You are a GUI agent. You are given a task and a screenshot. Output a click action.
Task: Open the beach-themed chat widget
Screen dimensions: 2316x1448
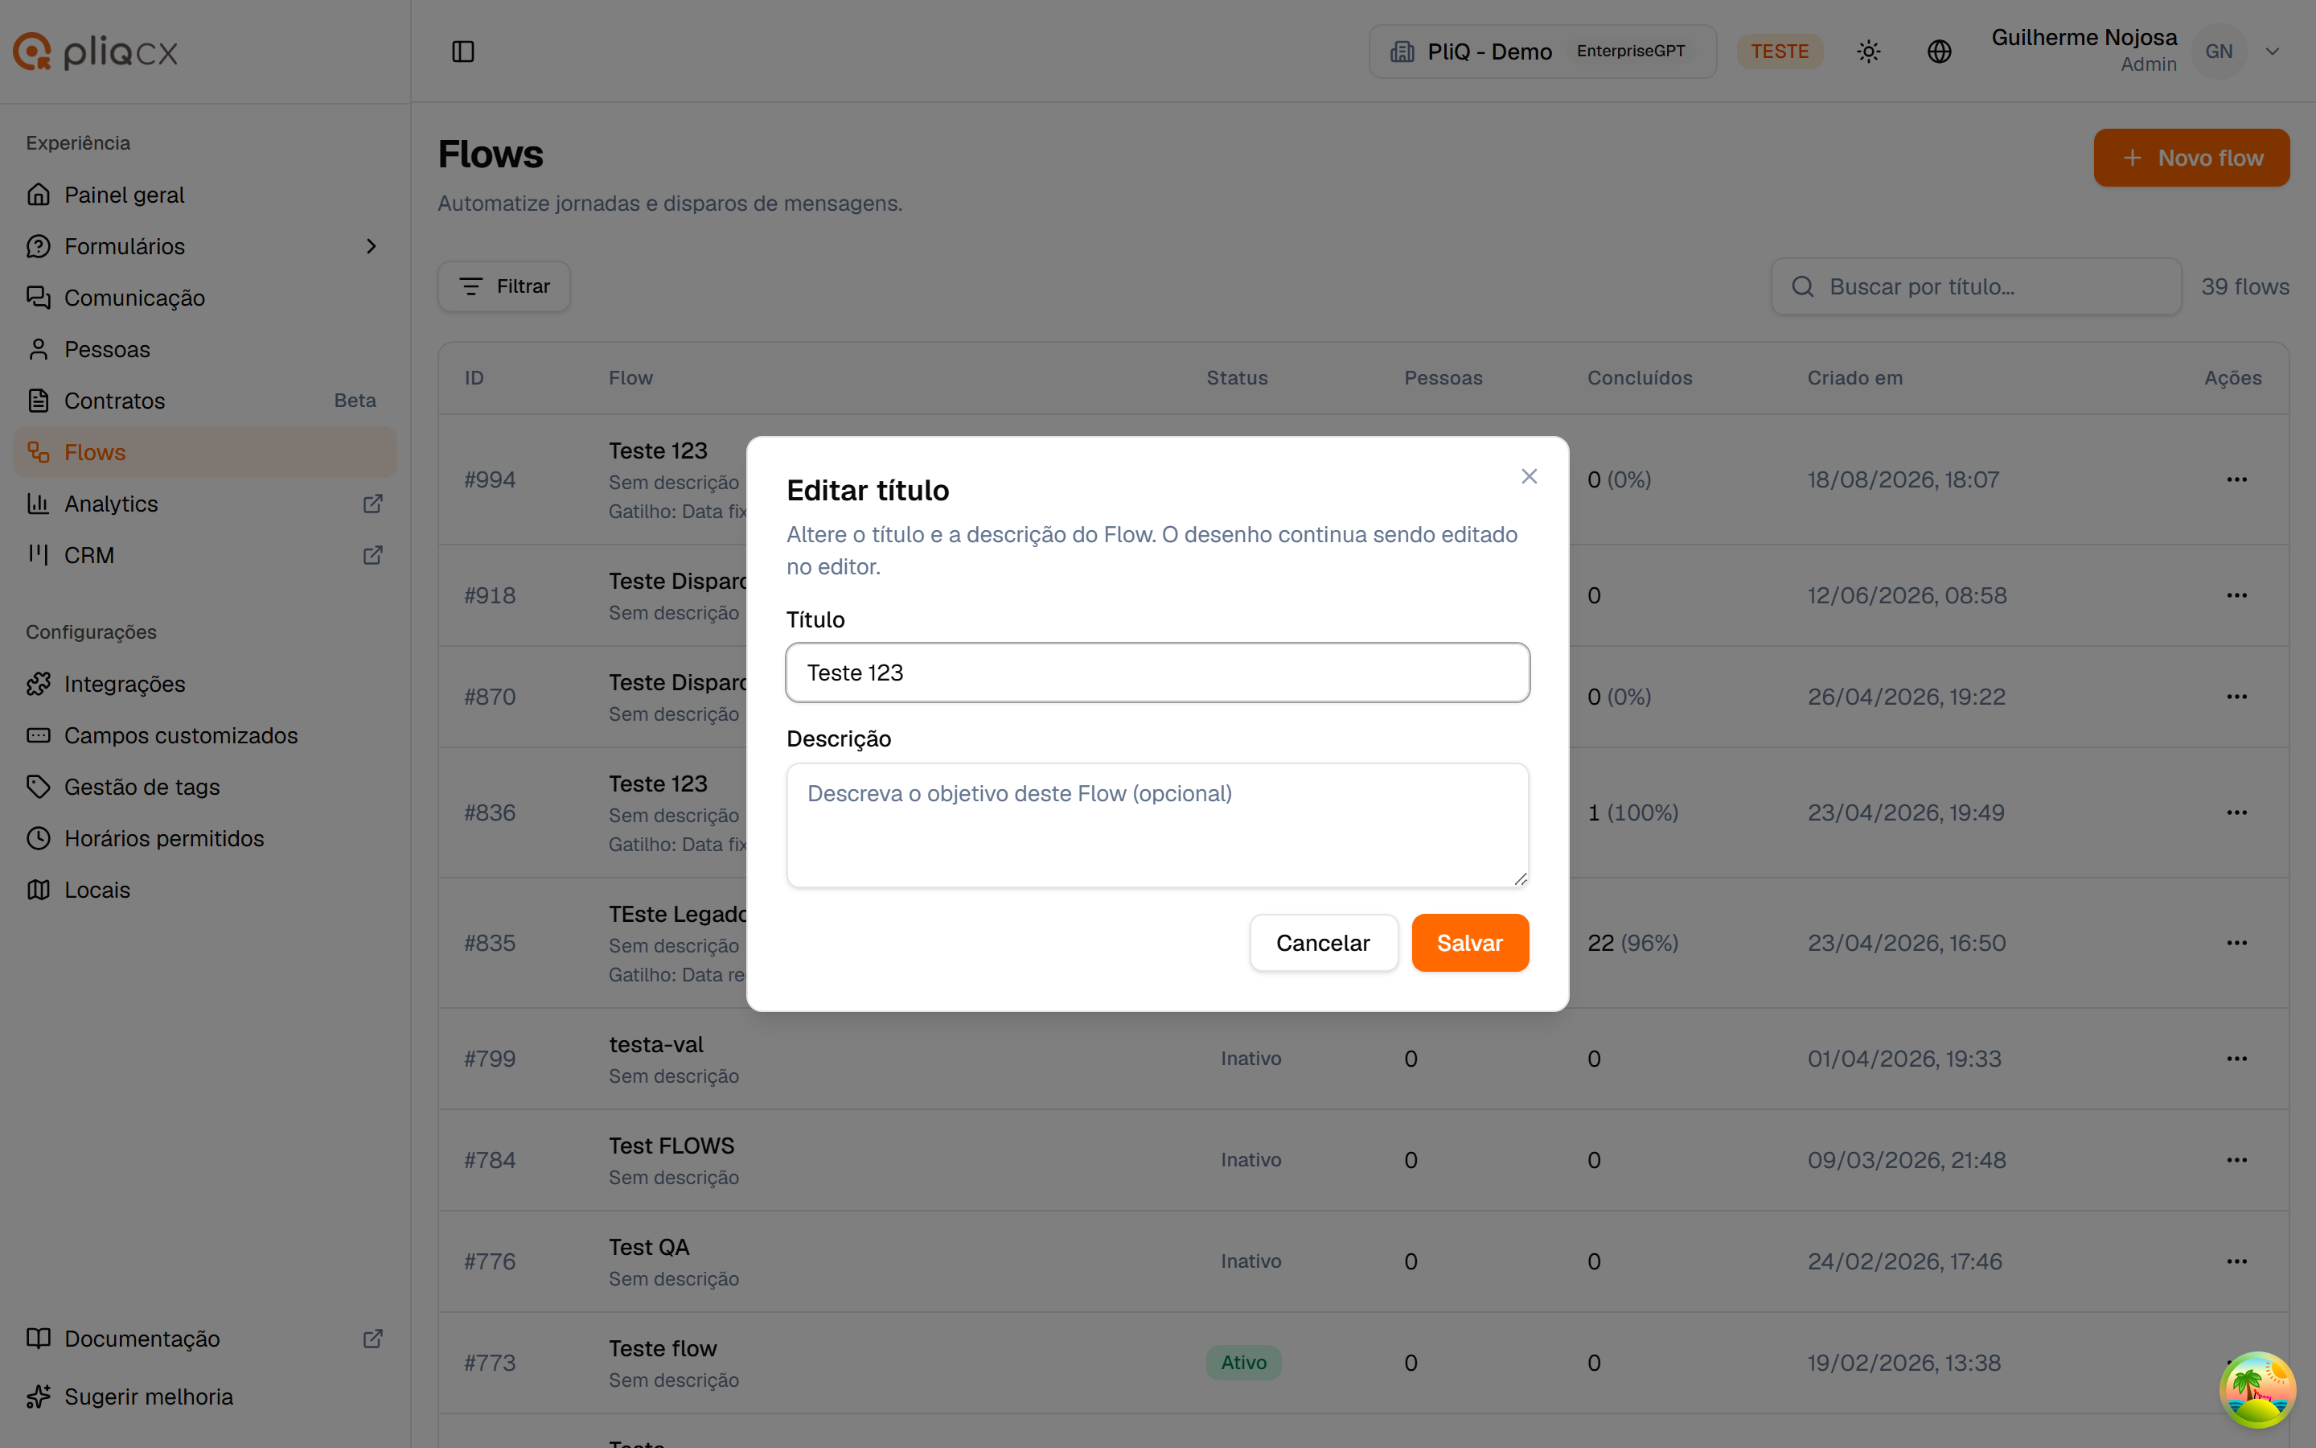(2257, 1389)
